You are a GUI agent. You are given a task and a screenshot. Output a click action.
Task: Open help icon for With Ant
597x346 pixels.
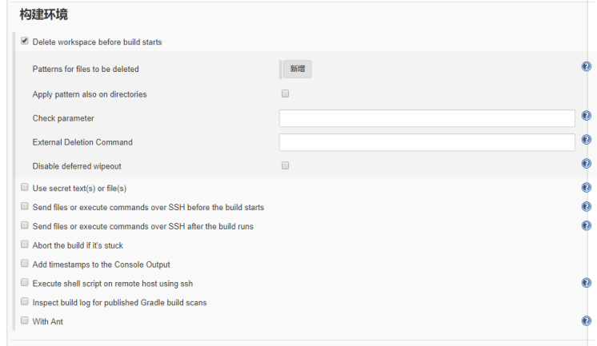pos(587,321)
